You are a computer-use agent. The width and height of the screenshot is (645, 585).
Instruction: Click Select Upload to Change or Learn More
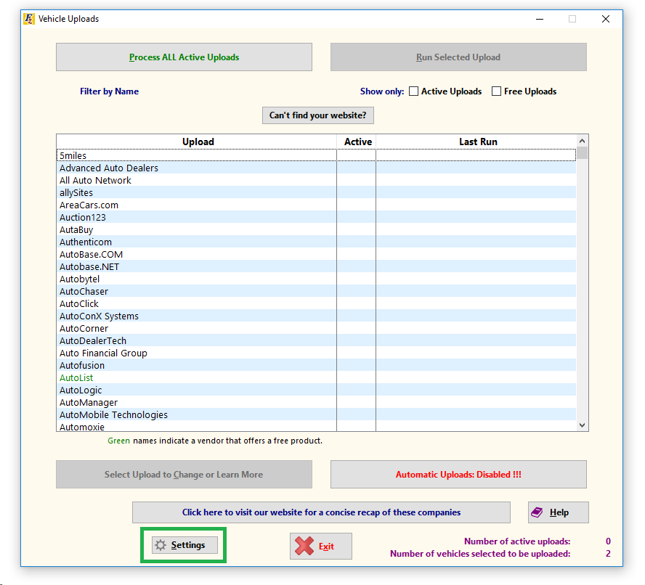point(184,475)
